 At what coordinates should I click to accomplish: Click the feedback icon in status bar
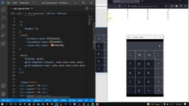click(87, 100)
